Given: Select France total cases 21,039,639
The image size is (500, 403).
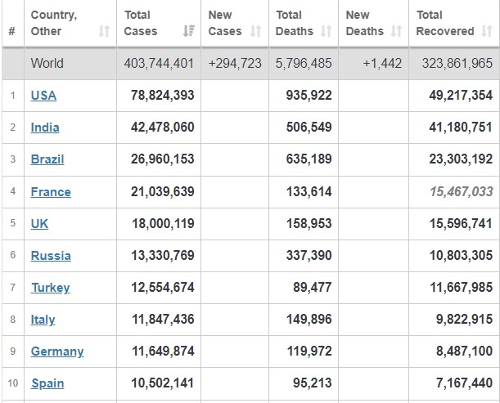Looking at the screenshot, I should (x=162, y=191).
